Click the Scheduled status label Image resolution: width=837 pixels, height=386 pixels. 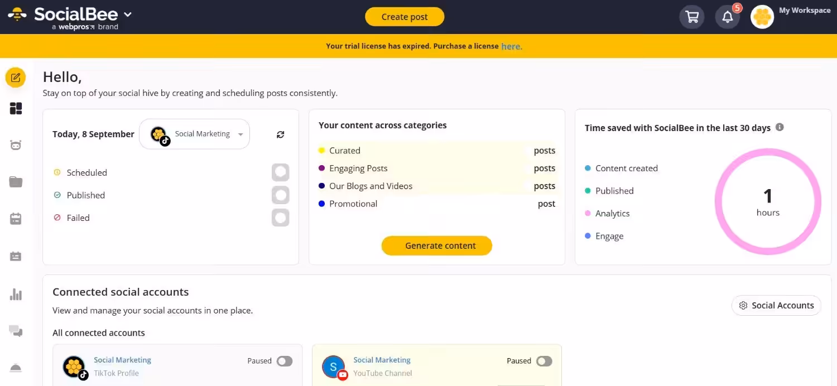(x=86, y=172)
